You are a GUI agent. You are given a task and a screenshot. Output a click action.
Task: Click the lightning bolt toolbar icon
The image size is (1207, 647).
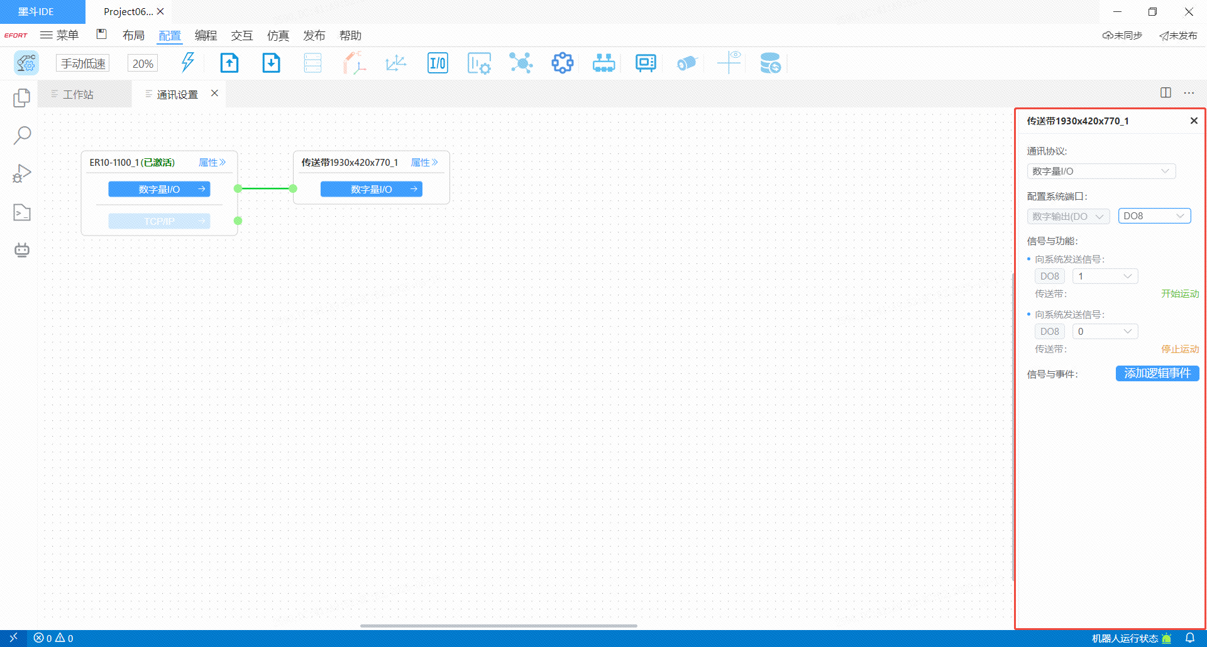[x=187, y=63]
